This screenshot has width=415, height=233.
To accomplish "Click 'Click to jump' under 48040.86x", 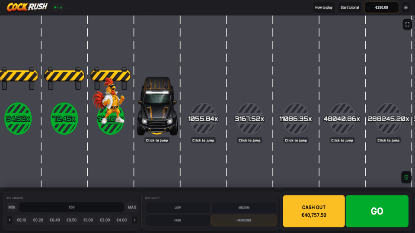I will (342, 140).
